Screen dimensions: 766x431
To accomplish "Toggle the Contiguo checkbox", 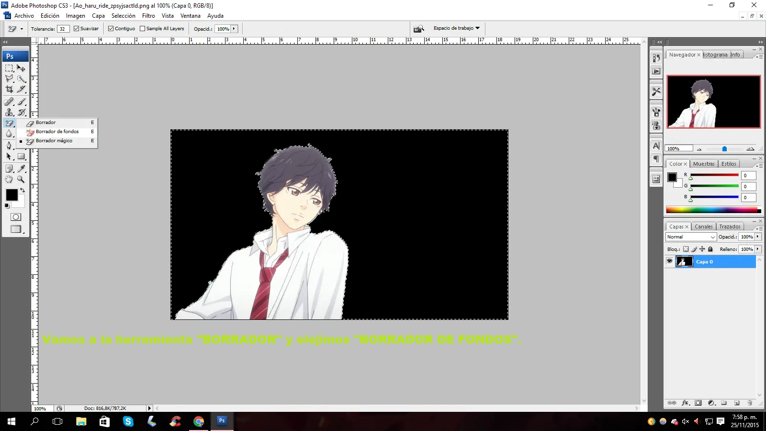I will tap(111, 29).
